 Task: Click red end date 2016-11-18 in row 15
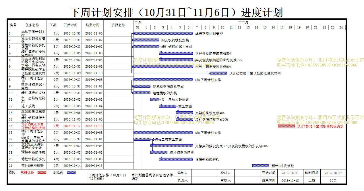click(x=94, y=126)
